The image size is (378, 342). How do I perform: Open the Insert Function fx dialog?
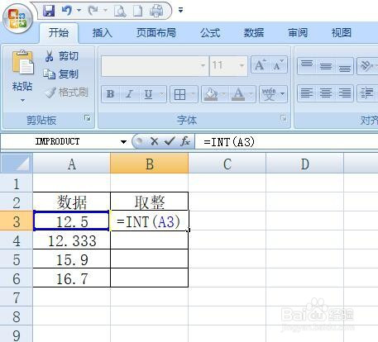[x=185, y=141]
